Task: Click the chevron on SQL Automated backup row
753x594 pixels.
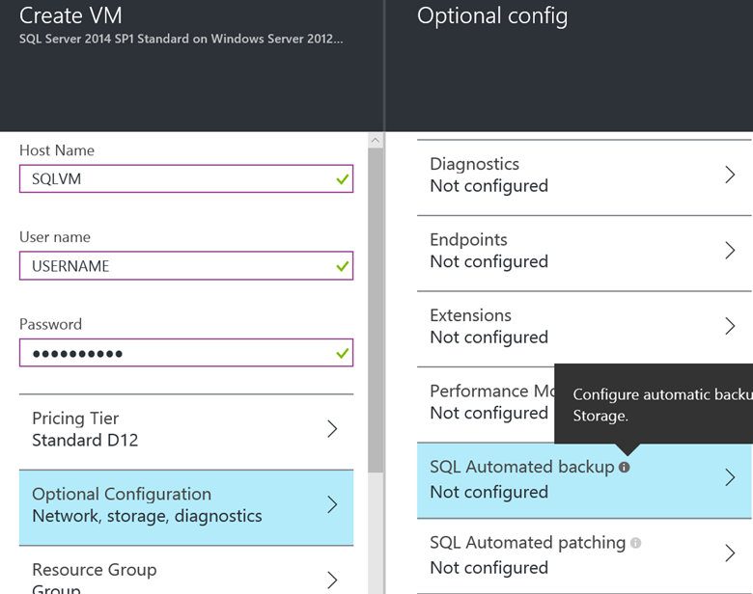Action: pyautogui.click(x=730, y=477)
